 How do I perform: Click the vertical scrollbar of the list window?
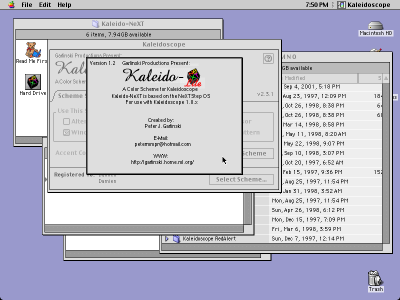pos(385,163)
